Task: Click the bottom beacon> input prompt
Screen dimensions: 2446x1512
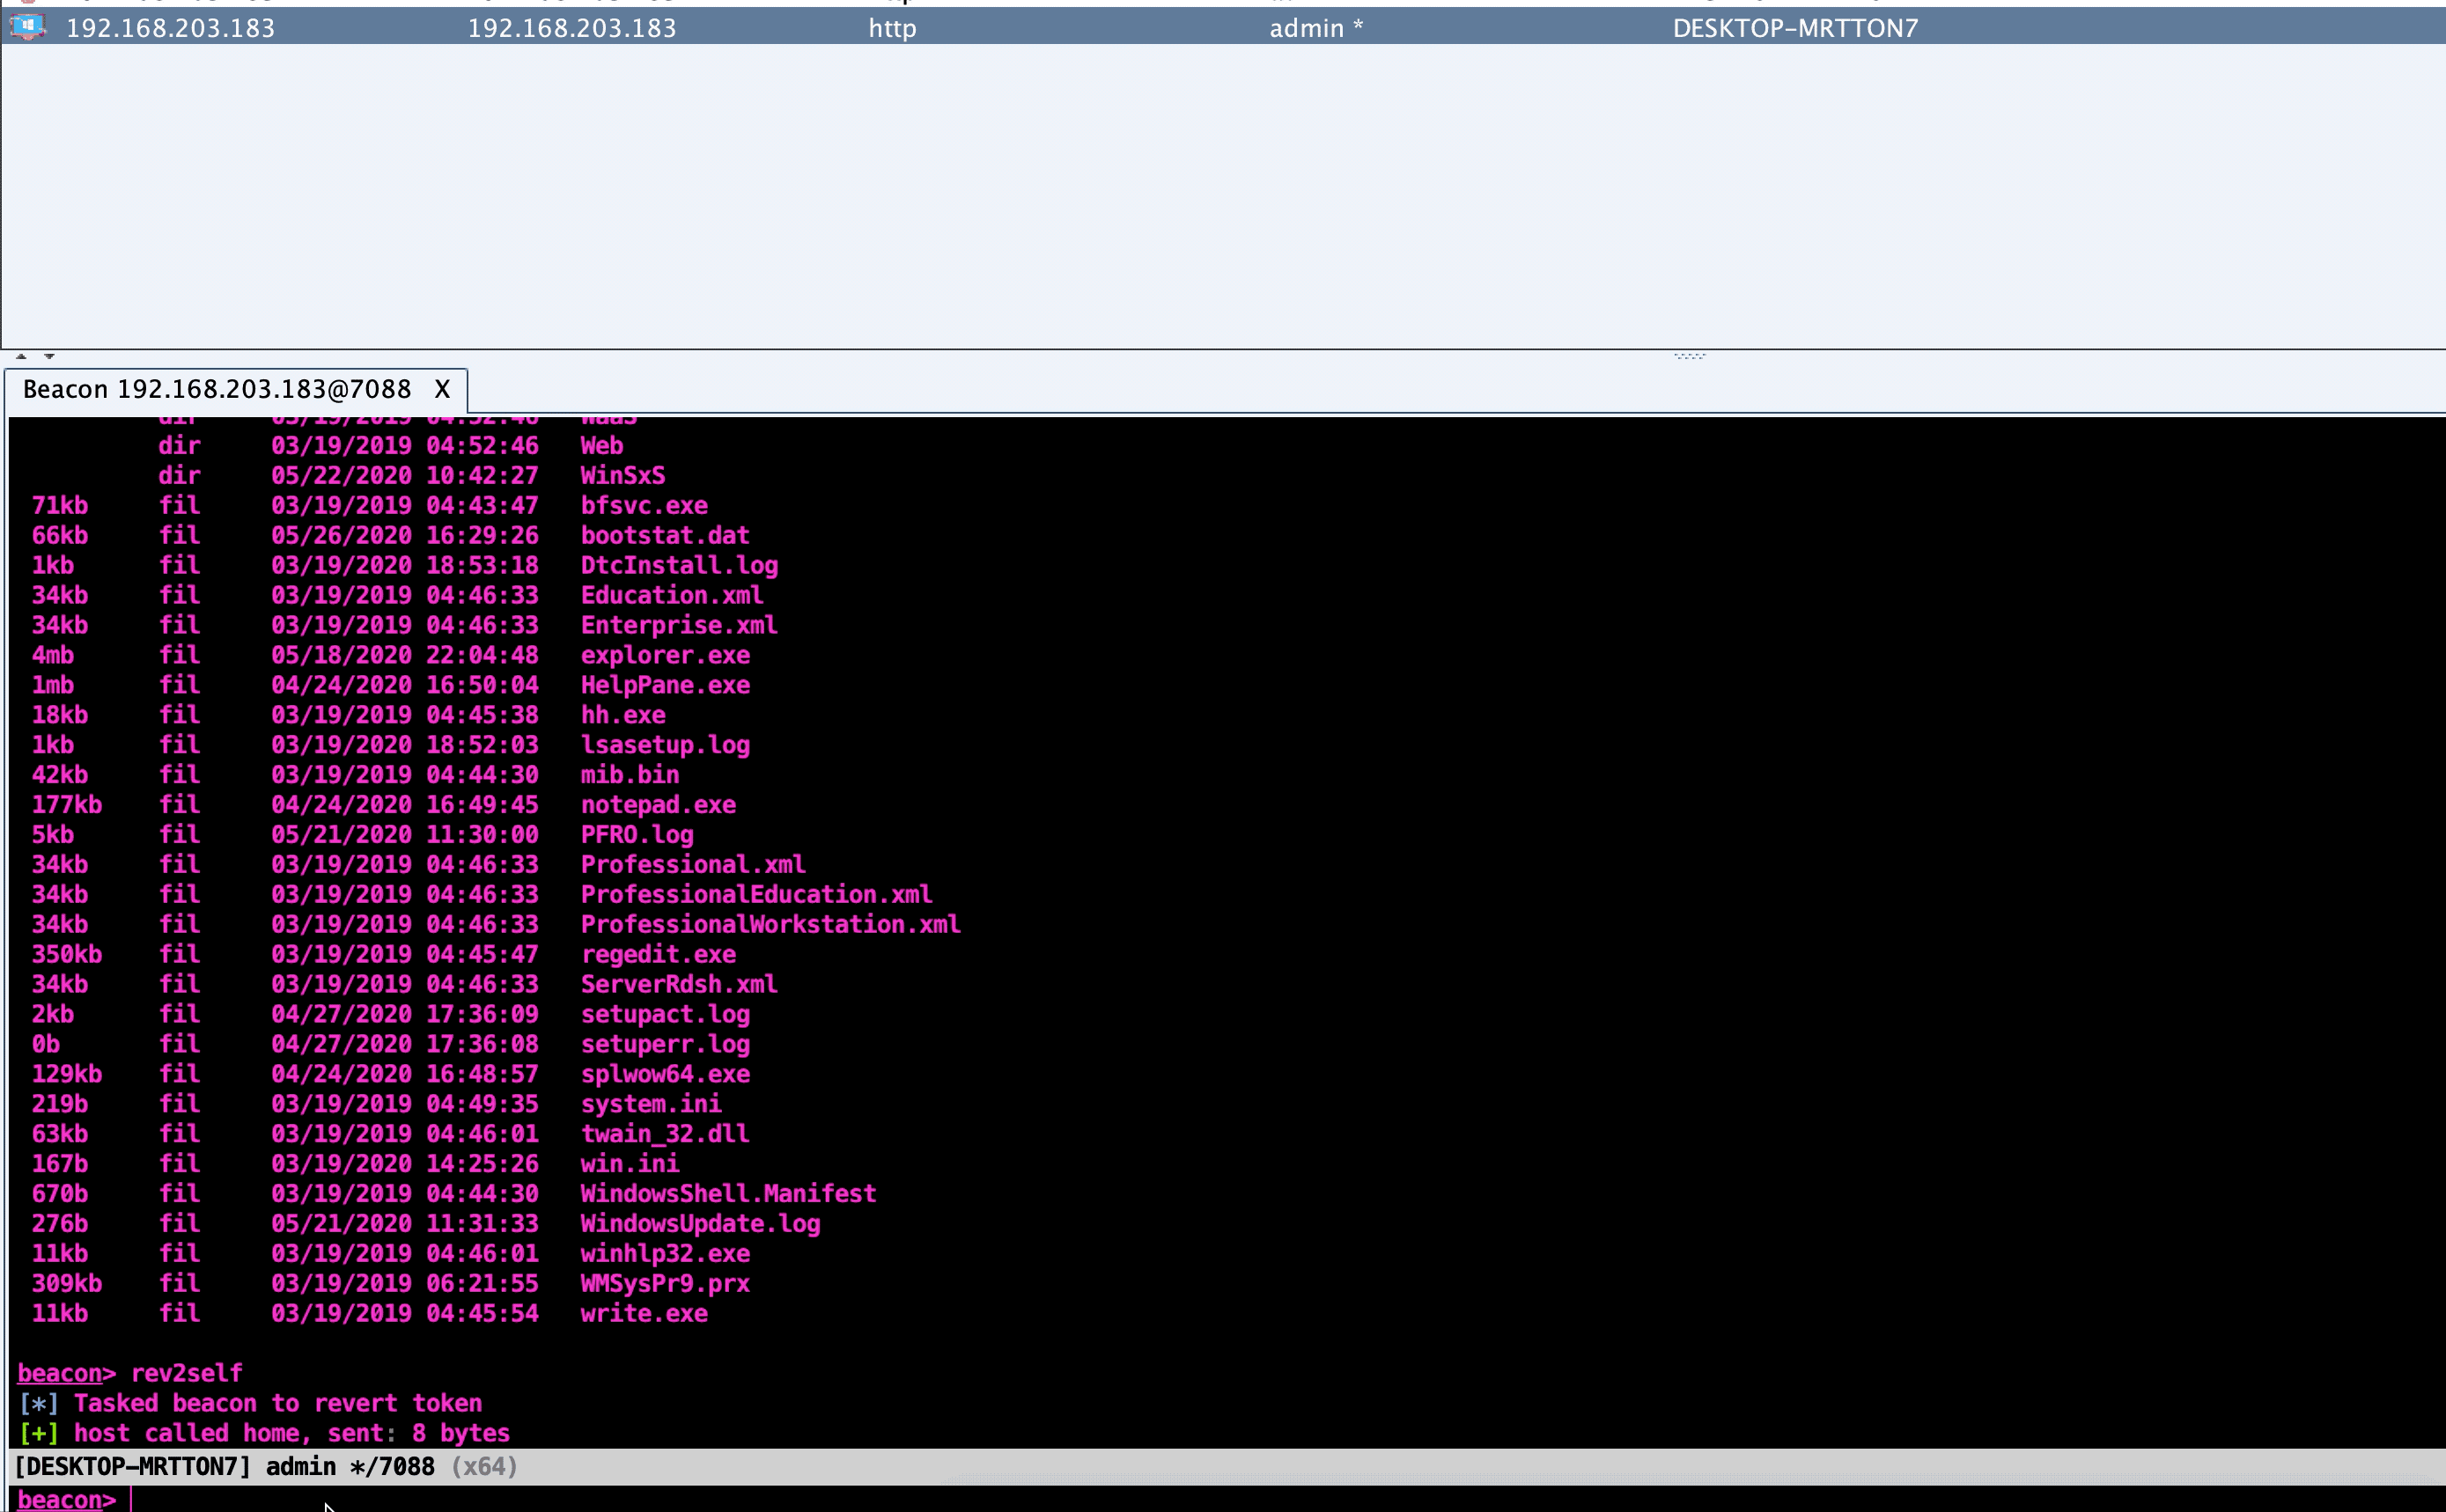Action: point(60,1499)
